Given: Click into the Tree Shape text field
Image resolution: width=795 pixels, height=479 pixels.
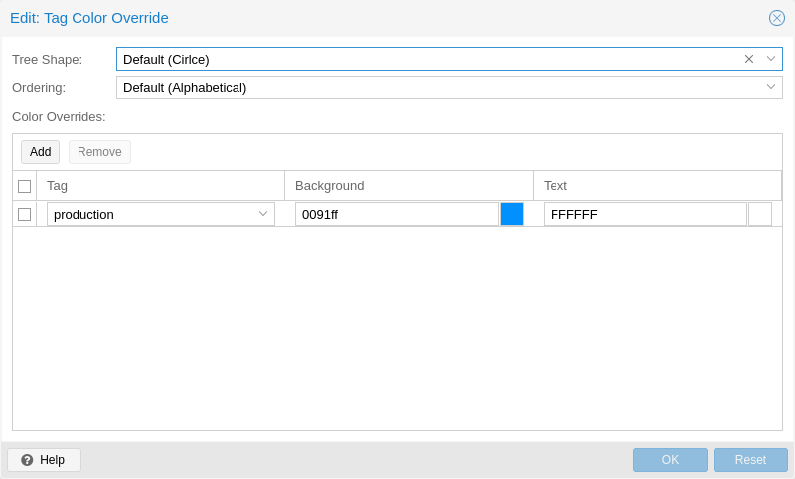Looking at the screenshot, I should (427, 59).
